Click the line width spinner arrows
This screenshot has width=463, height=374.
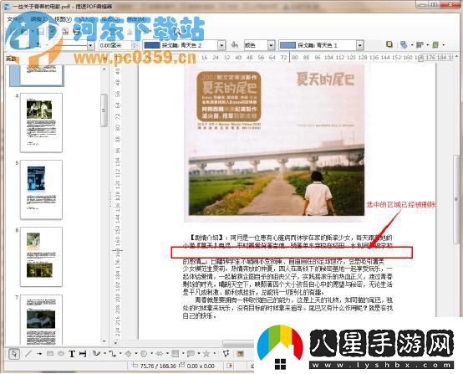coord(135,45)
